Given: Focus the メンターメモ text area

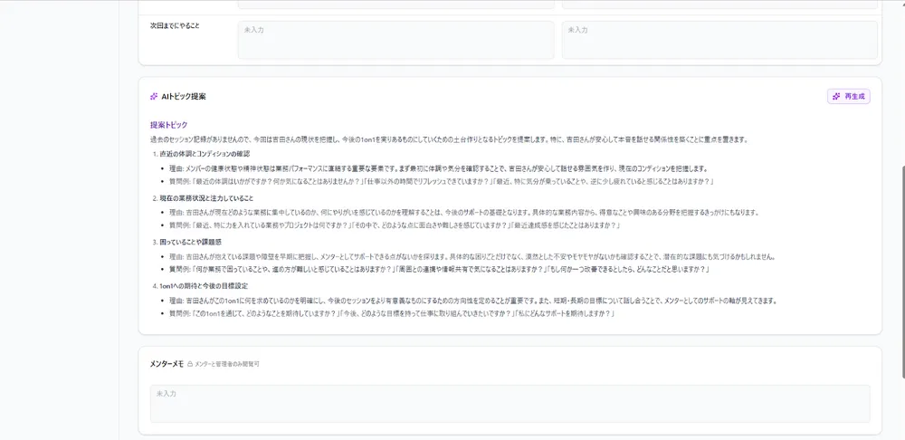Looking at the screenshot, I should 510,404.
